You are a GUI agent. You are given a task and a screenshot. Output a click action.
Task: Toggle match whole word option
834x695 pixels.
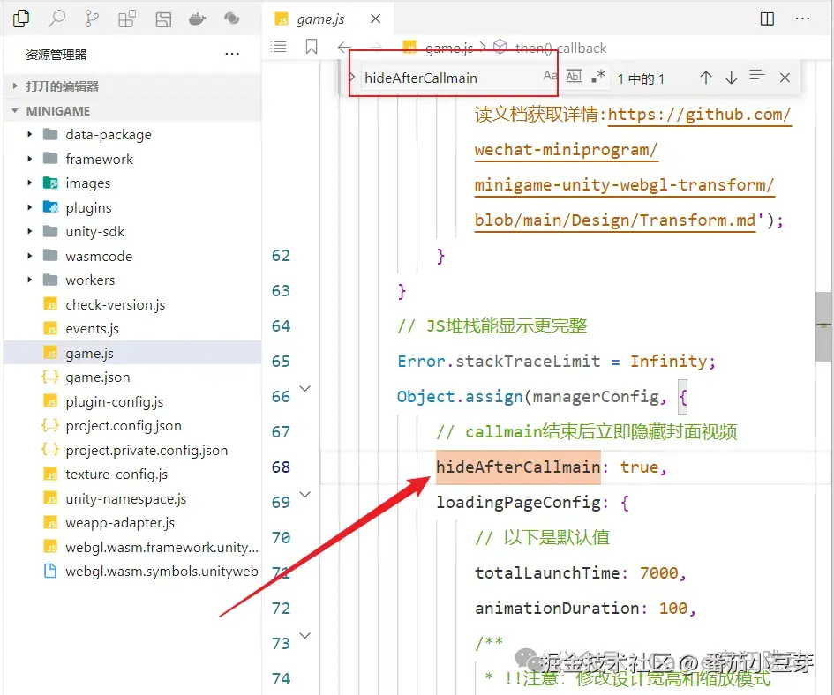(x=574, y=76)
